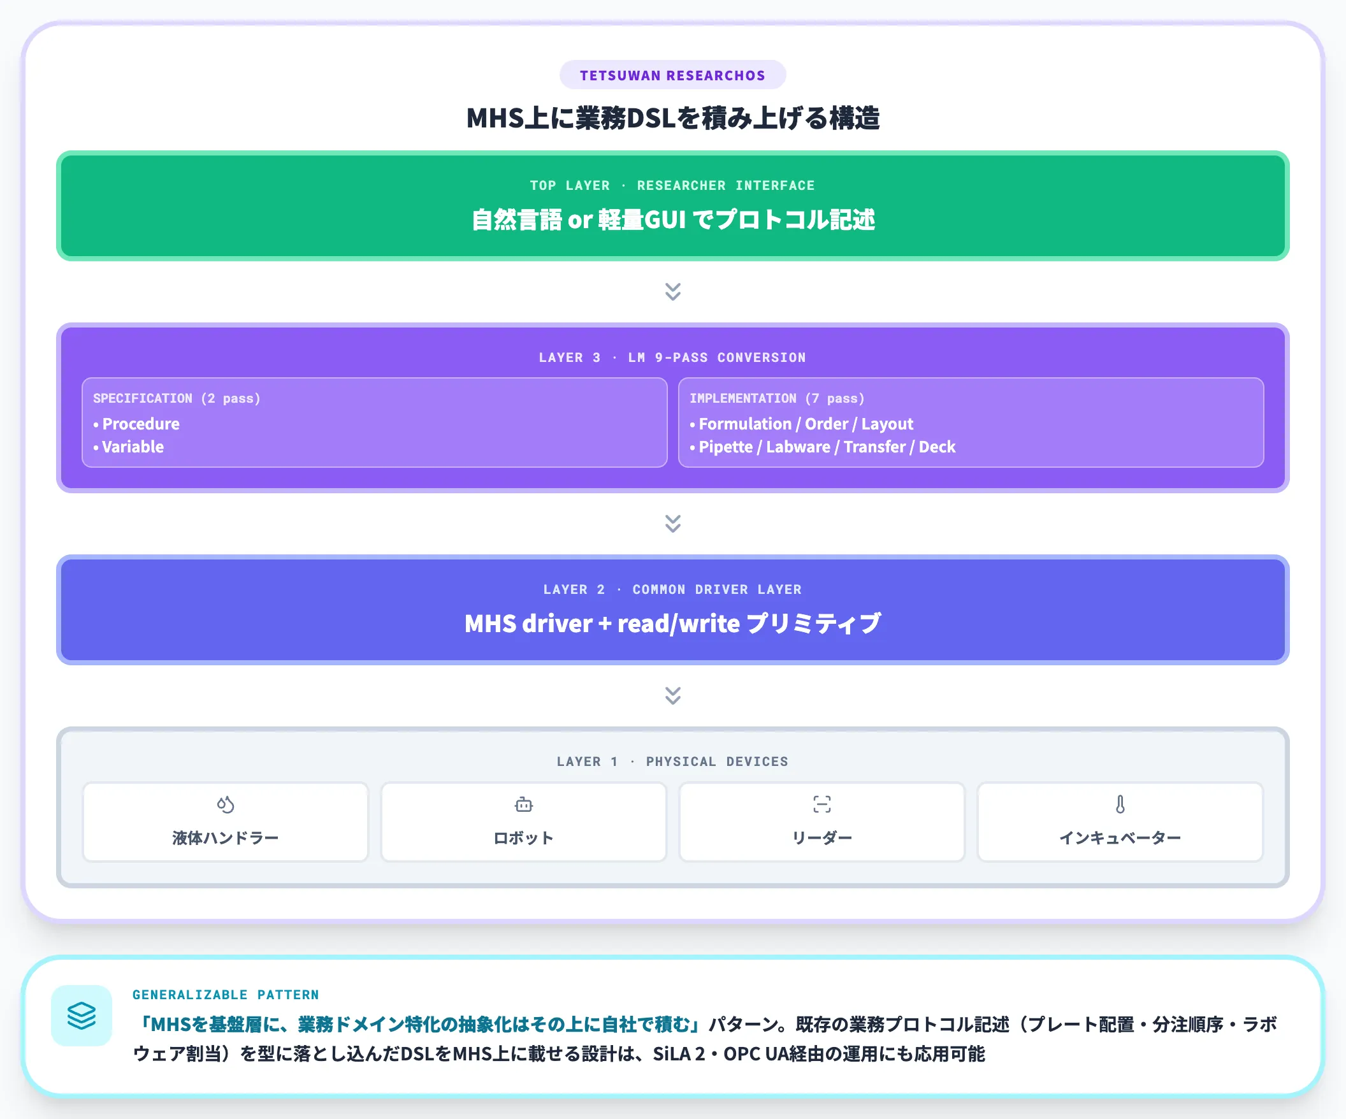The height and width of the screenshot is (1119, 1346).
Task: Click Formulation / Order / Layout bullet
Action: click(x=802, y=424)
